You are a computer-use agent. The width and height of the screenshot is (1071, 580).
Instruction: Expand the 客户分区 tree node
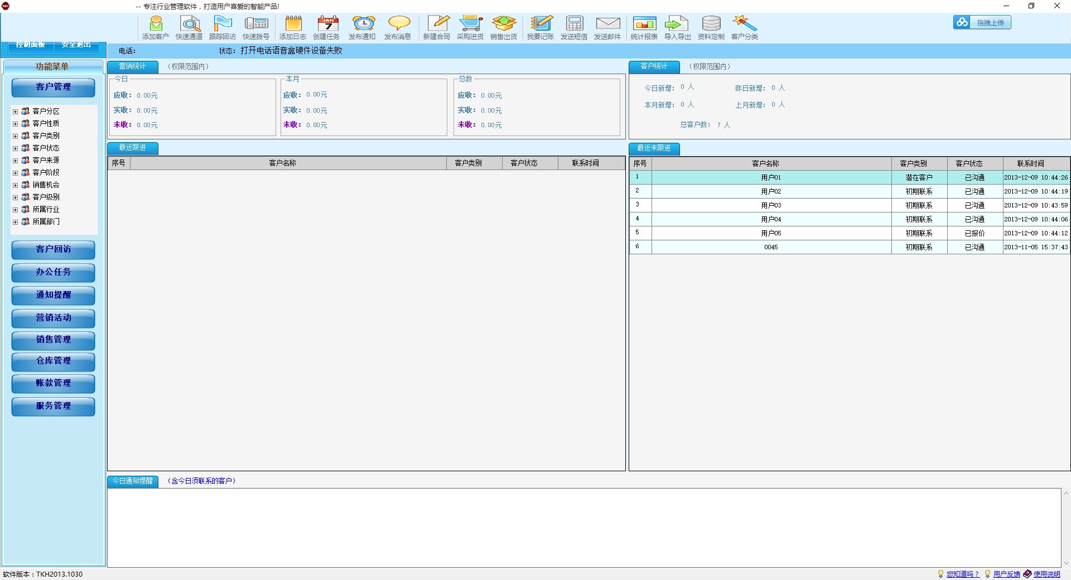(16, 112)
